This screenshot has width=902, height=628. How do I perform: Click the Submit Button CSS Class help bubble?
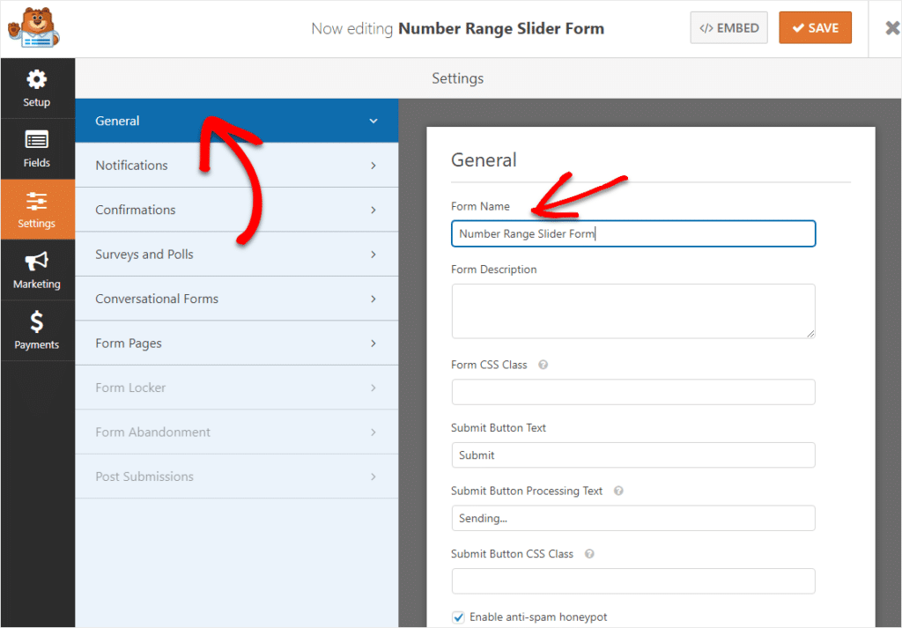click(x=588, y=554)
